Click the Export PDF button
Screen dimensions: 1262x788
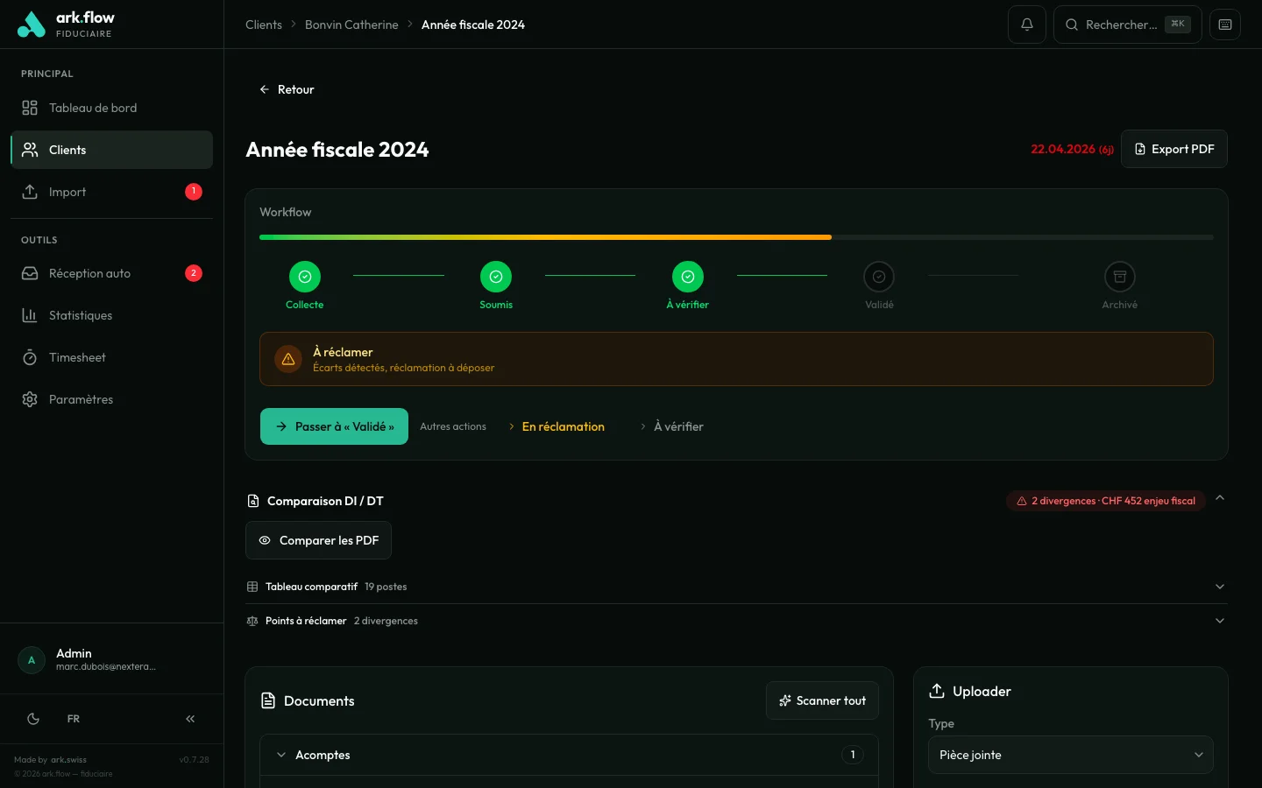click(1173, 149)
